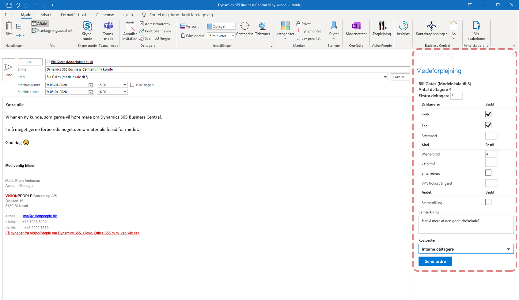Open Mødenotater in OneNote
The width and height of the screenshot is (519, 300).
(x=356, y=29)
